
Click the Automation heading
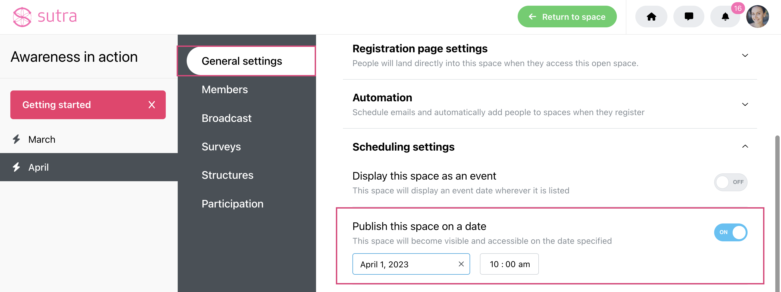tap(382, 97)
